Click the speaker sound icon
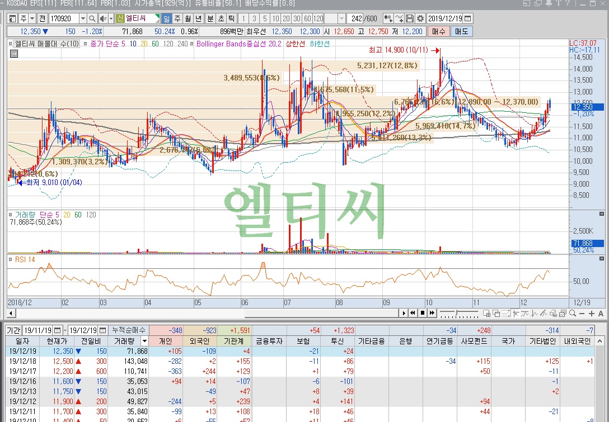Image resolution: width=609 pixels, height=422 pixels. [103, 18]
